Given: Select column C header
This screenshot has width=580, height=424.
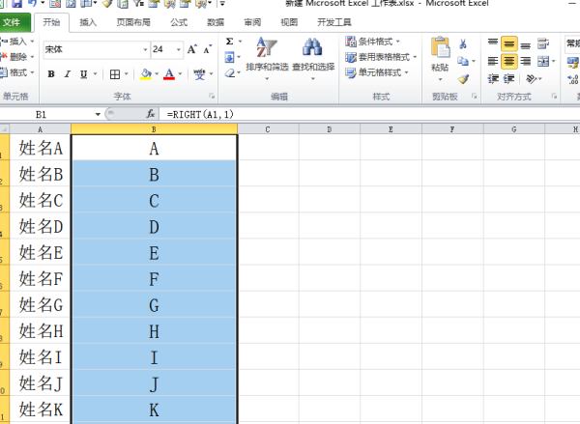Looking at the screenshot, I should coord(268,129).
